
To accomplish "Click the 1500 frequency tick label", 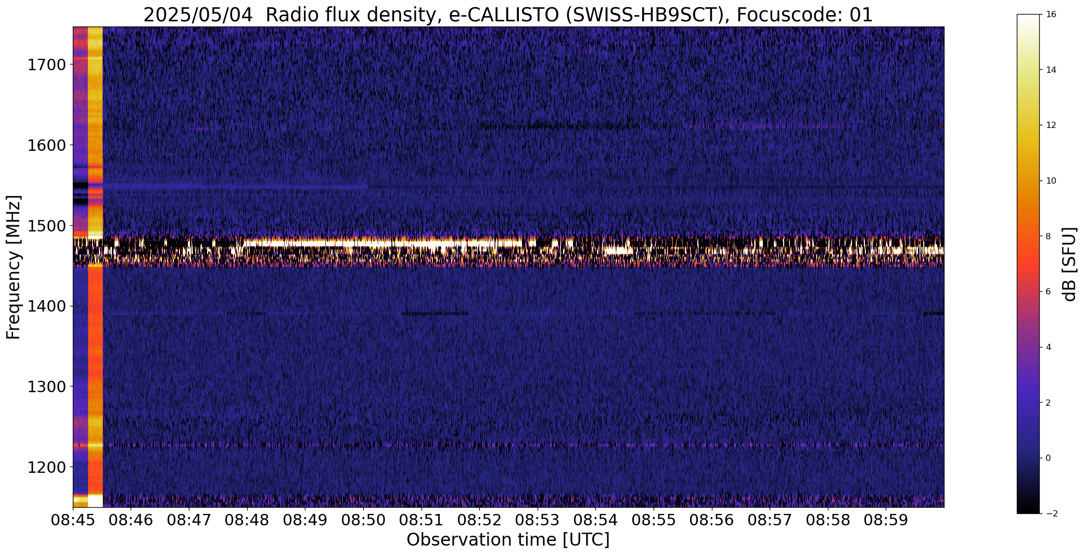I will pyautogui.click(x=46, y=226).
